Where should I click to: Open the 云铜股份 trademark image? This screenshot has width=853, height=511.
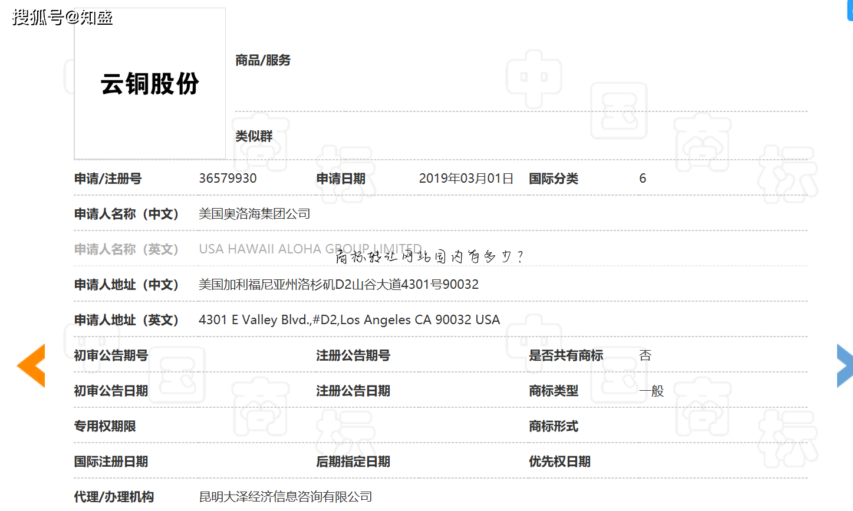[150, 84]
